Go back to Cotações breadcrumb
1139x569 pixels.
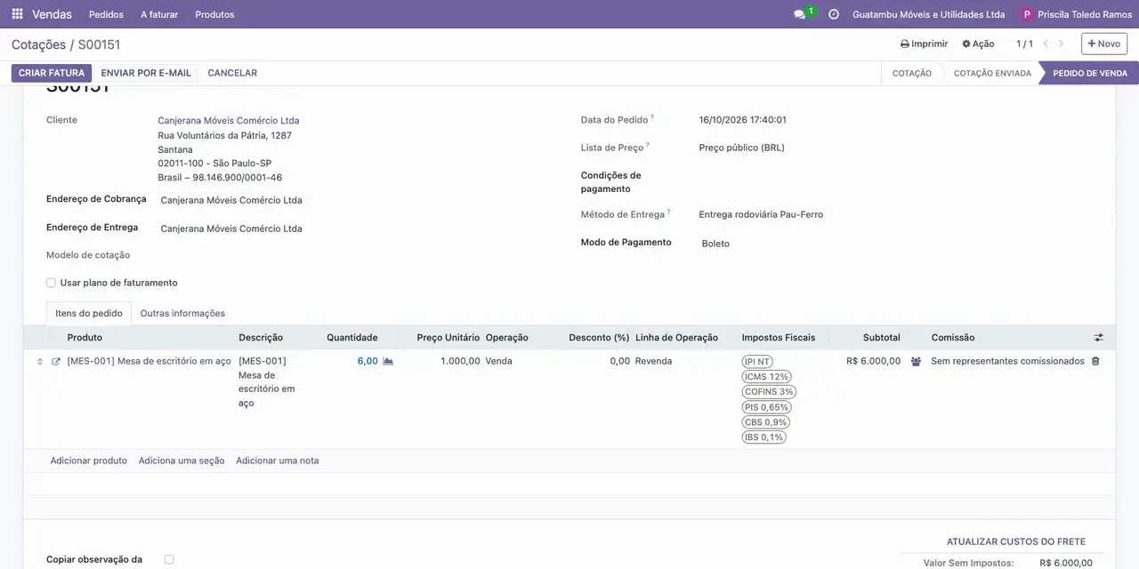click(x=38, y=44)
